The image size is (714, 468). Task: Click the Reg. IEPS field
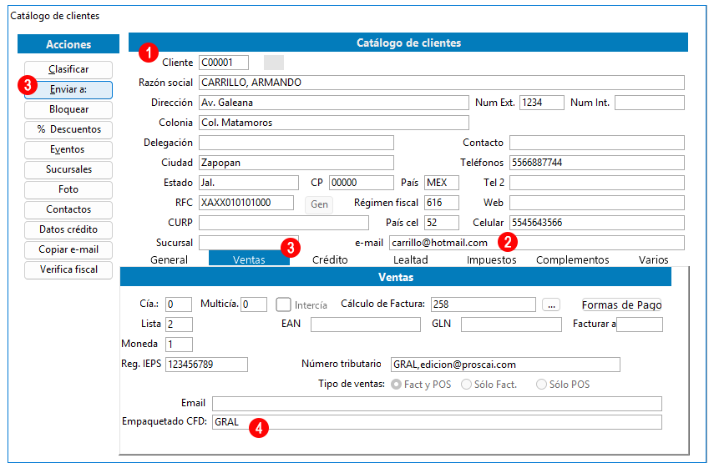[207, 365]
